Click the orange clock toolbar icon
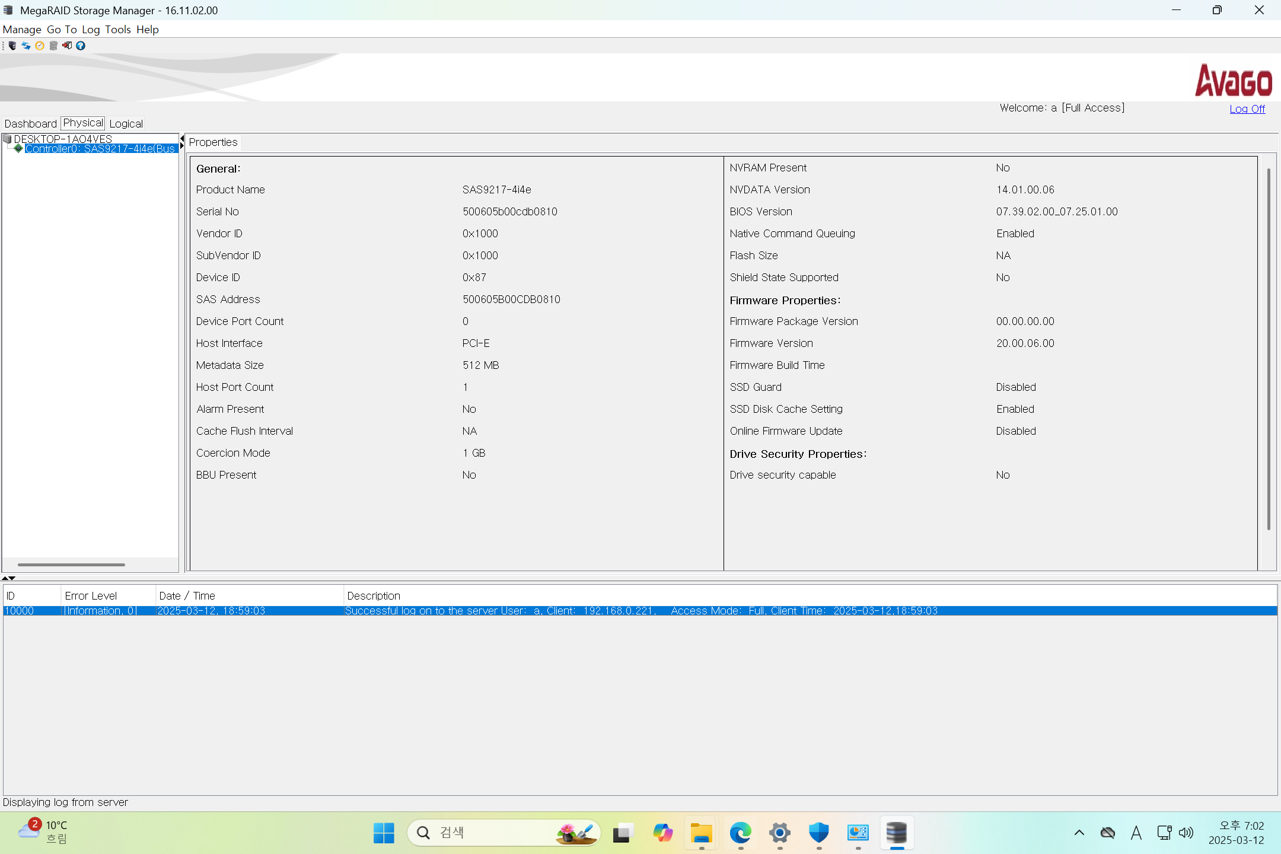The width and height of the screenshot is (1281, 854). point(40,46)
